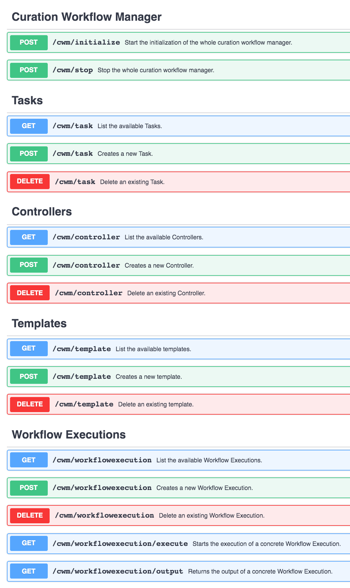Viewport: 350px width, 588px height.
Task: Collapse the Workflow Executions section heading
Action: pyautogui.click(x=69, y=435)
